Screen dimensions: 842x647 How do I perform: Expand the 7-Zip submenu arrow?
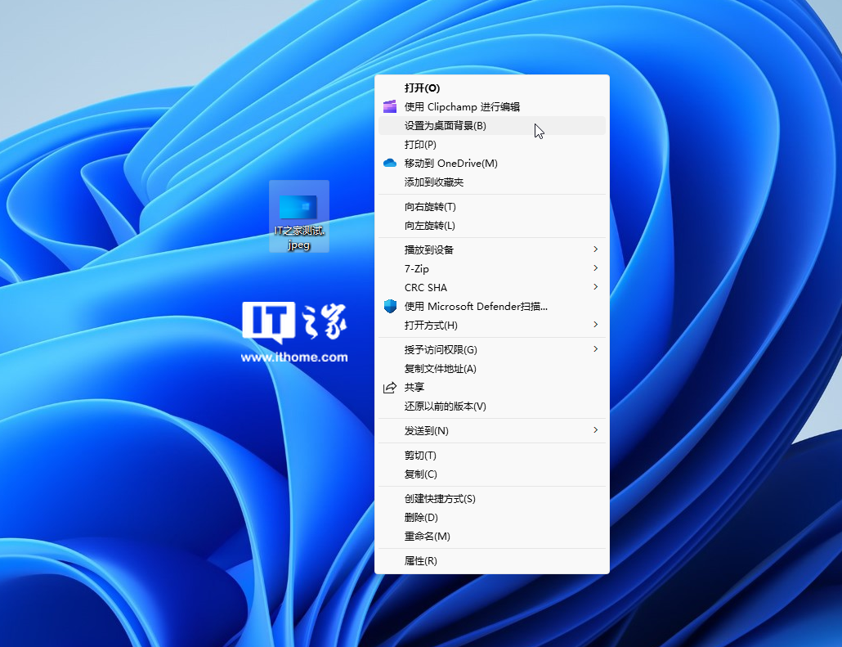(595, 268)
